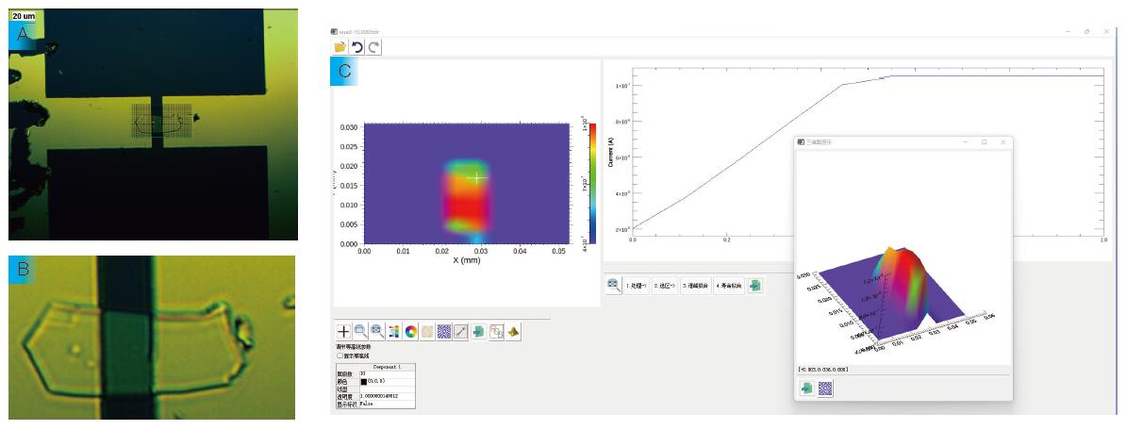Click the white crosshair marker on heatmap
1127x430 pixels.
pyautogui.click(x=477, y=177)
